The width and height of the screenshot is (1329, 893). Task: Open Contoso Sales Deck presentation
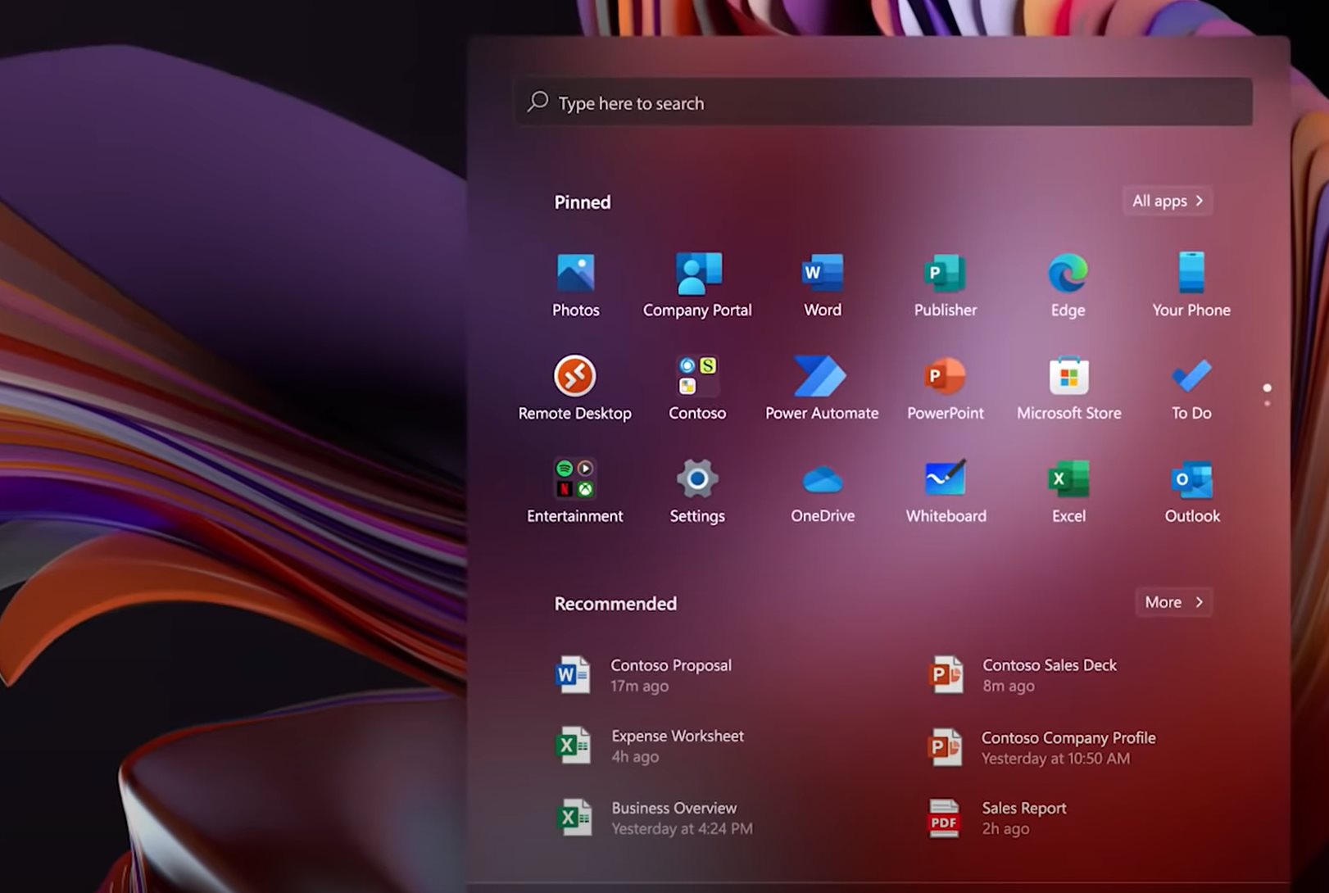pos(1023,675)
